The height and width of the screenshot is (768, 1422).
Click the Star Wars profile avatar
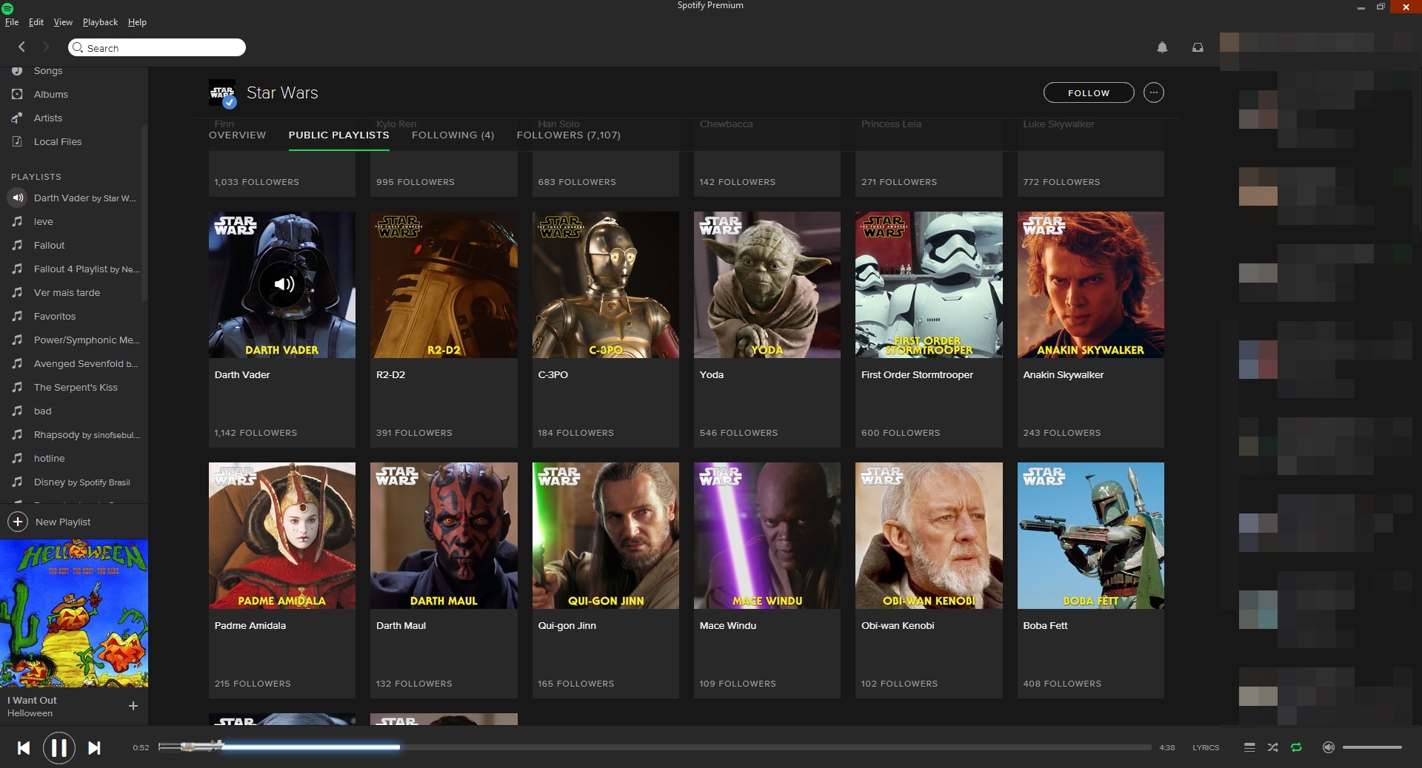(222, 93)
